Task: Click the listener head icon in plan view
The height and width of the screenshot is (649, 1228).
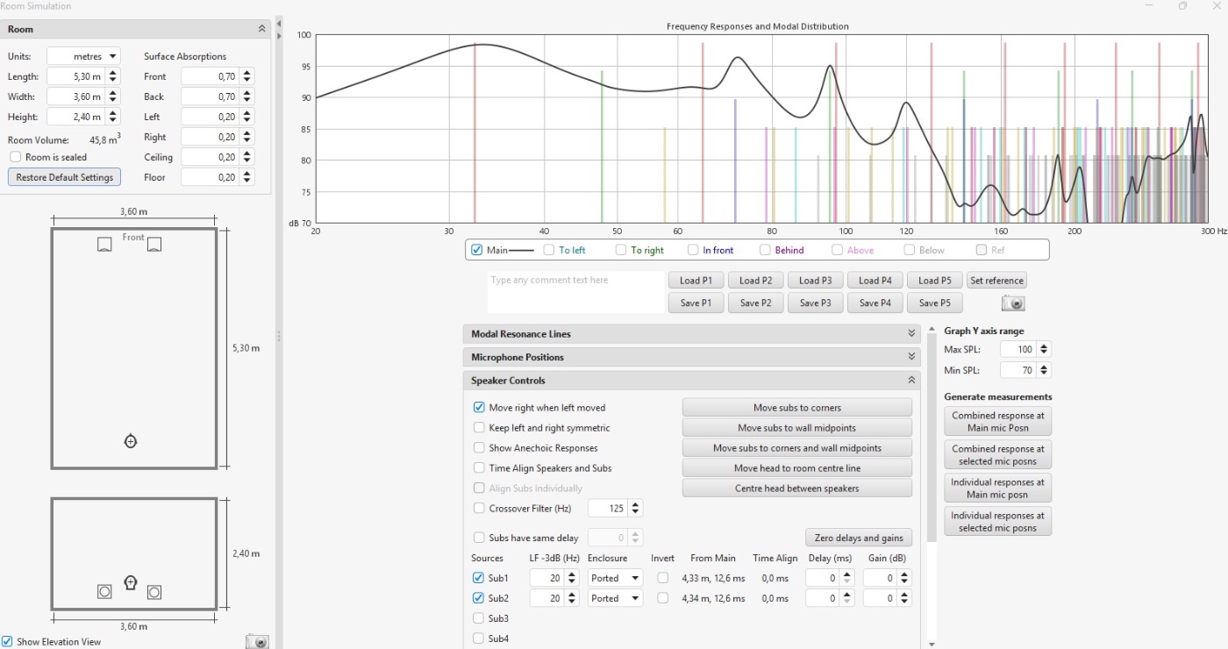Action: coord(131,441)
